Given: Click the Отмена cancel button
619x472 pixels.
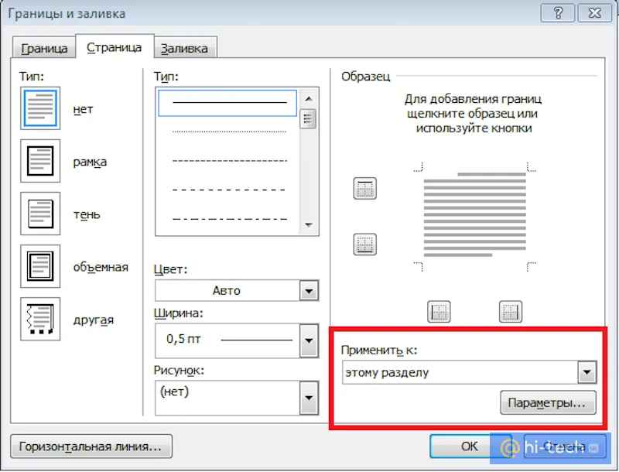Looking at the screenshot, I should click(x=565, y=446).
